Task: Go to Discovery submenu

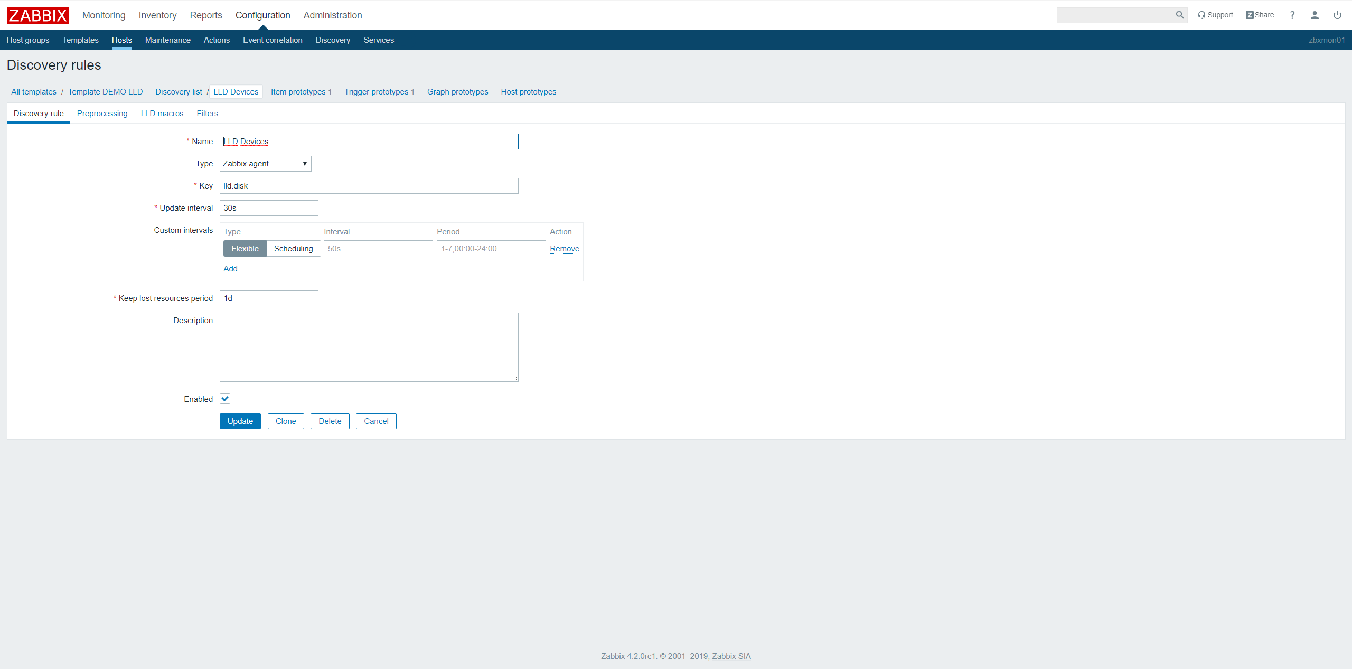Action: [333, 40]
